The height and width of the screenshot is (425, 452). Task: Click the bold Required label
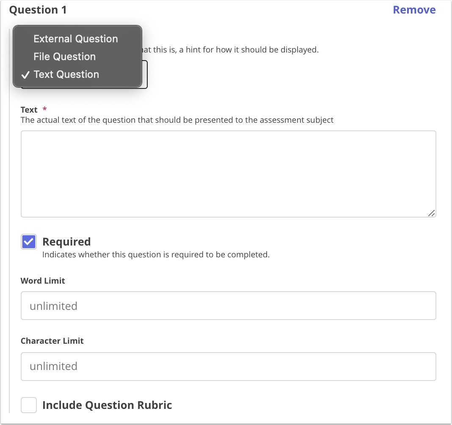coord(66,241)
